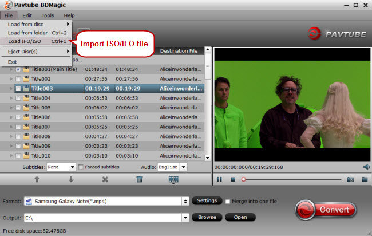Choose Exit from File menu
Viewport: 372px width, 236px height.
click(36, 62)
